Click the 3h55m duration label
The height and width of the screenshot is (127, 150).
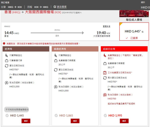tap(57, 30)
